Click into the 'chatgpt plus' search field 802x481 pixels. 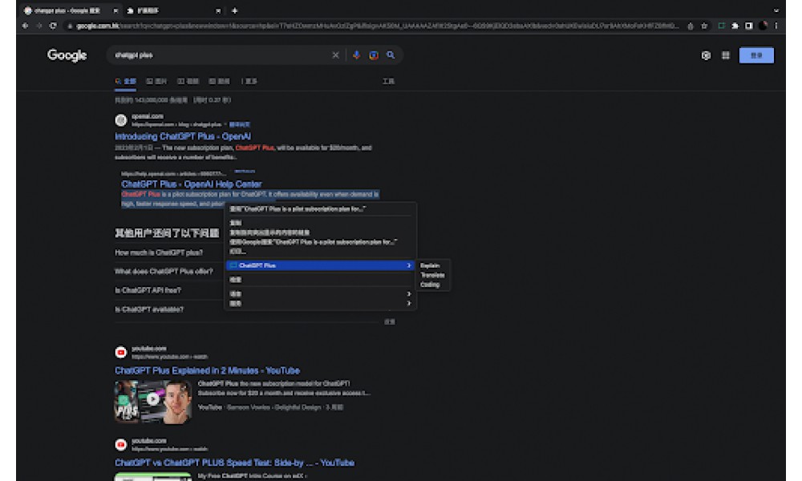tap(220, 55)
